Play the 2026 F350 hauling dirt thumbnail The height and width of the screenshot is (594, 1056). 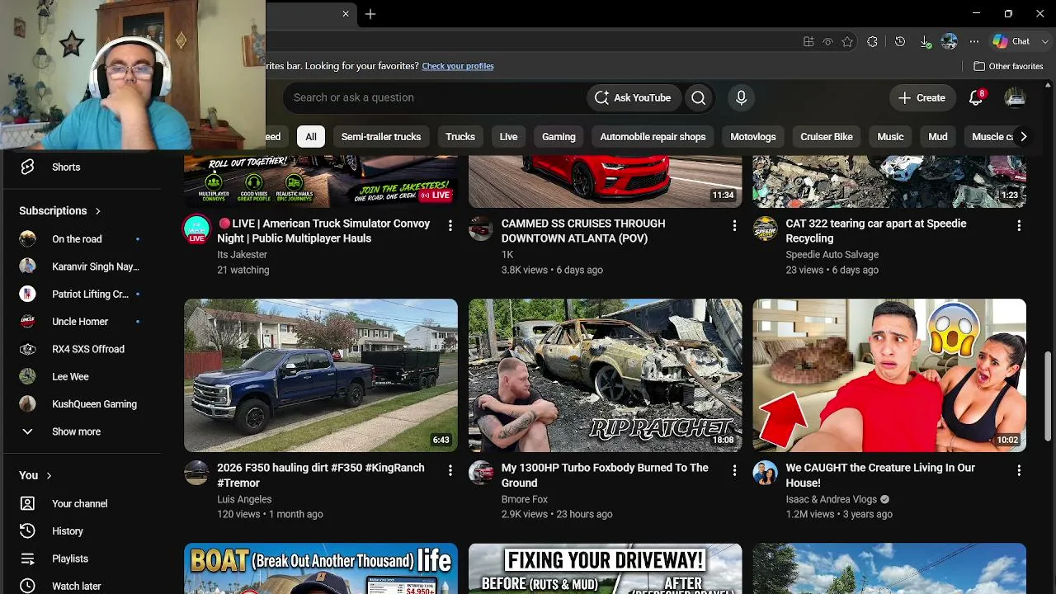[321, 375]
